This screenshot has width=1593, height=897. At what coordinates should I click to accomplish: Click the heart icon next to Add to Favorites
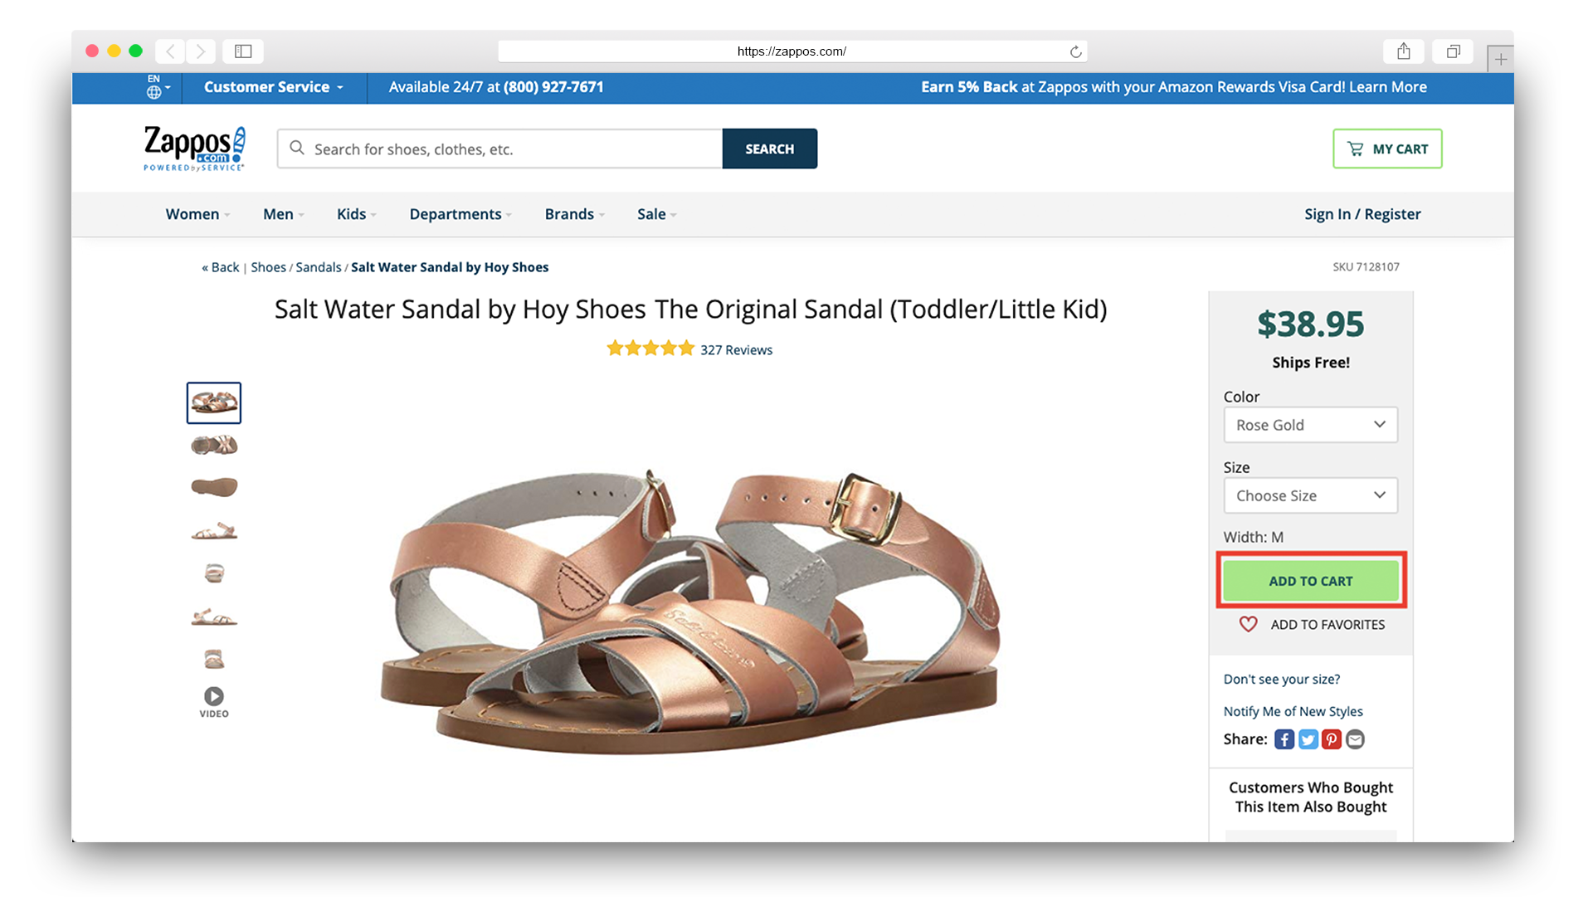click(1248, 625)
